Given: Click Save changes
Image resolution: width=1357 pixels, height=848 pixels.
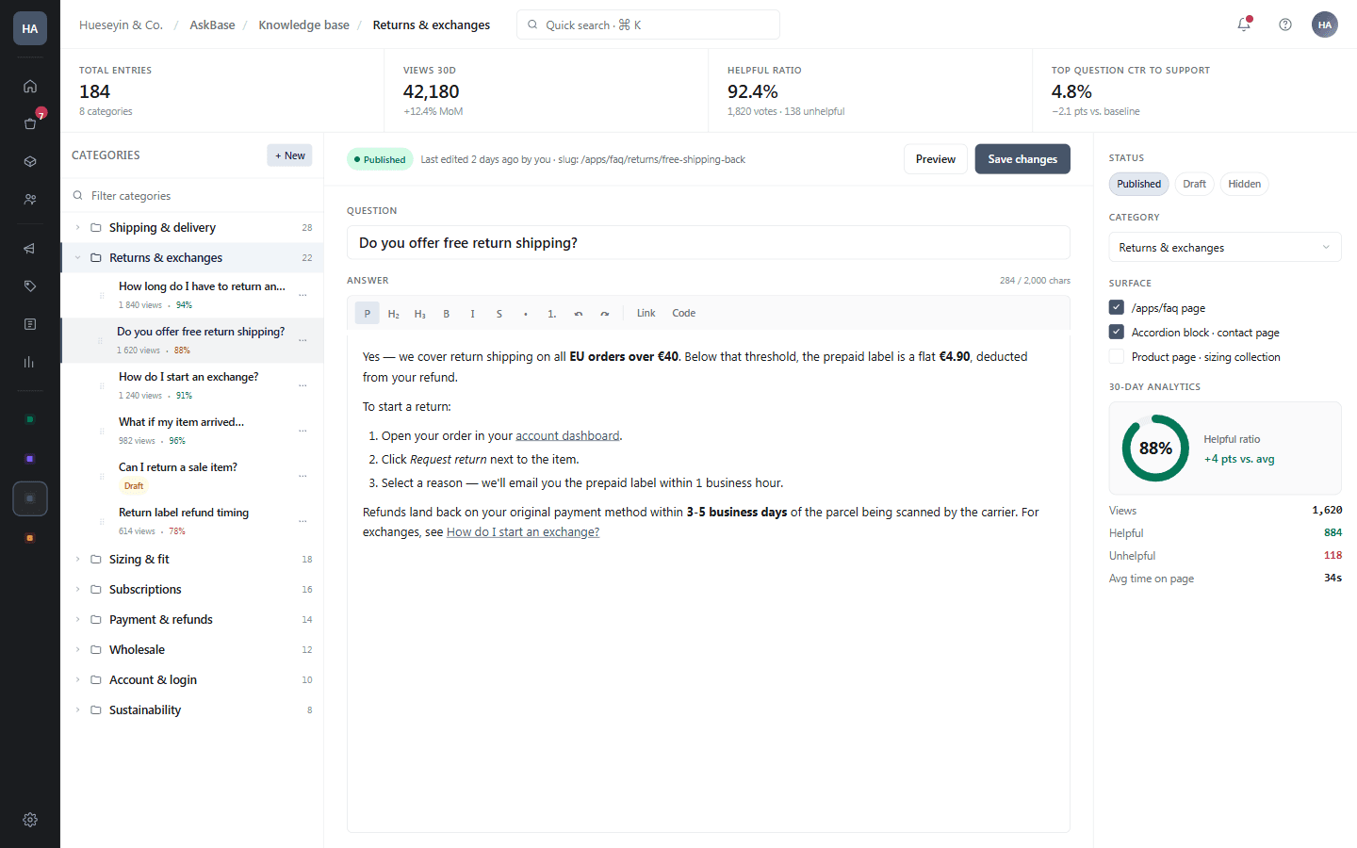Looking at the screenshot, I should (1022, 159).
